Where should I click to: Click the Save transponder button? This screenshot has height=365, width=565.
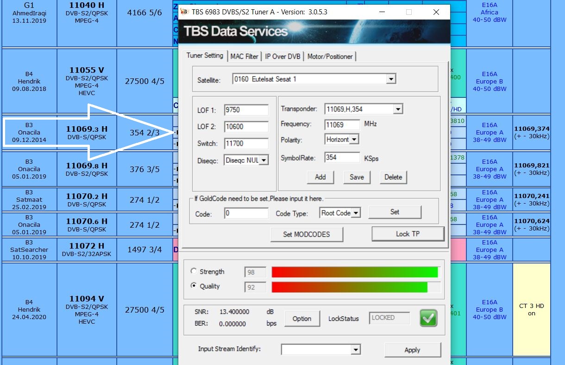357,177
